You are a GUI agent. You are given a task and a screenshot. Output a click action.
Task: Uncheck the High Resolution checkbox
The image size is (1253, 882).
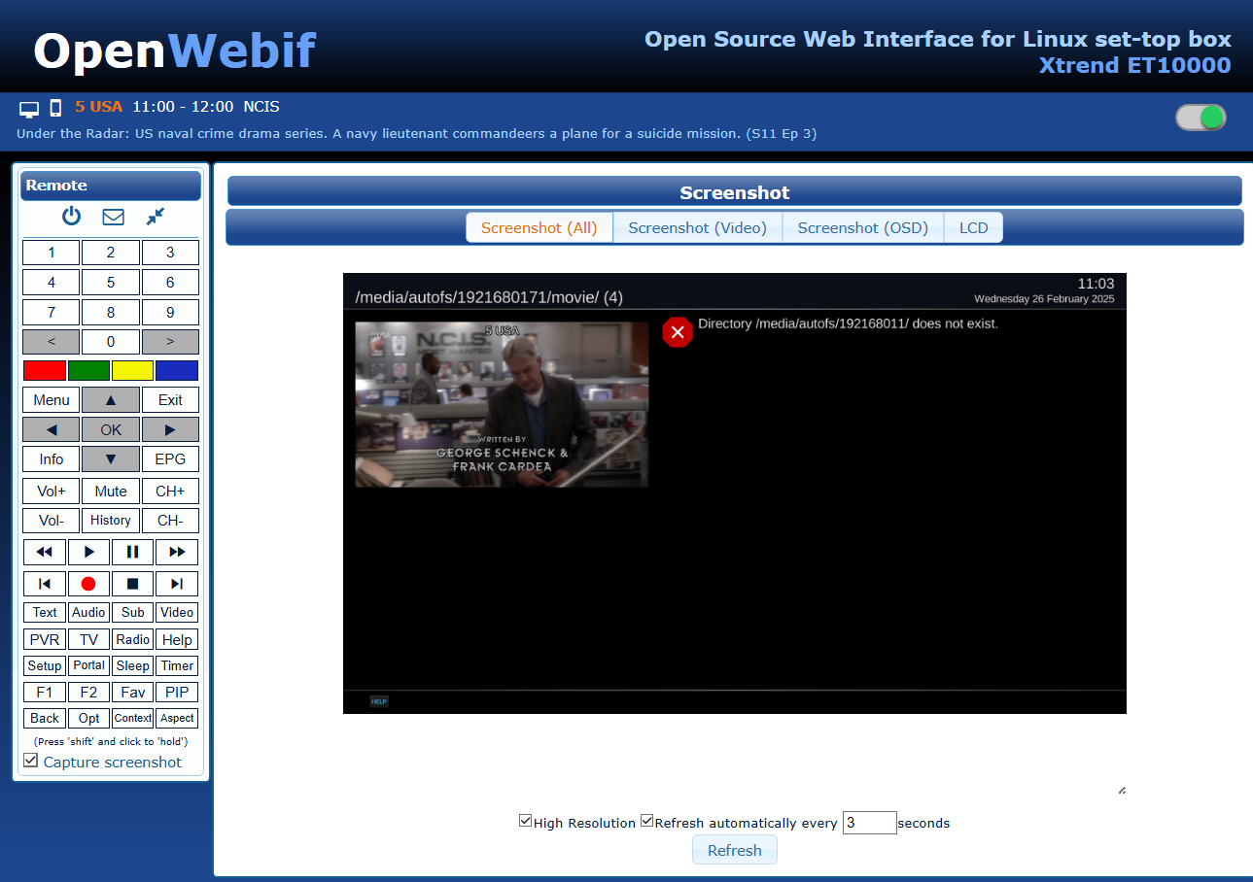pos(526,821)
